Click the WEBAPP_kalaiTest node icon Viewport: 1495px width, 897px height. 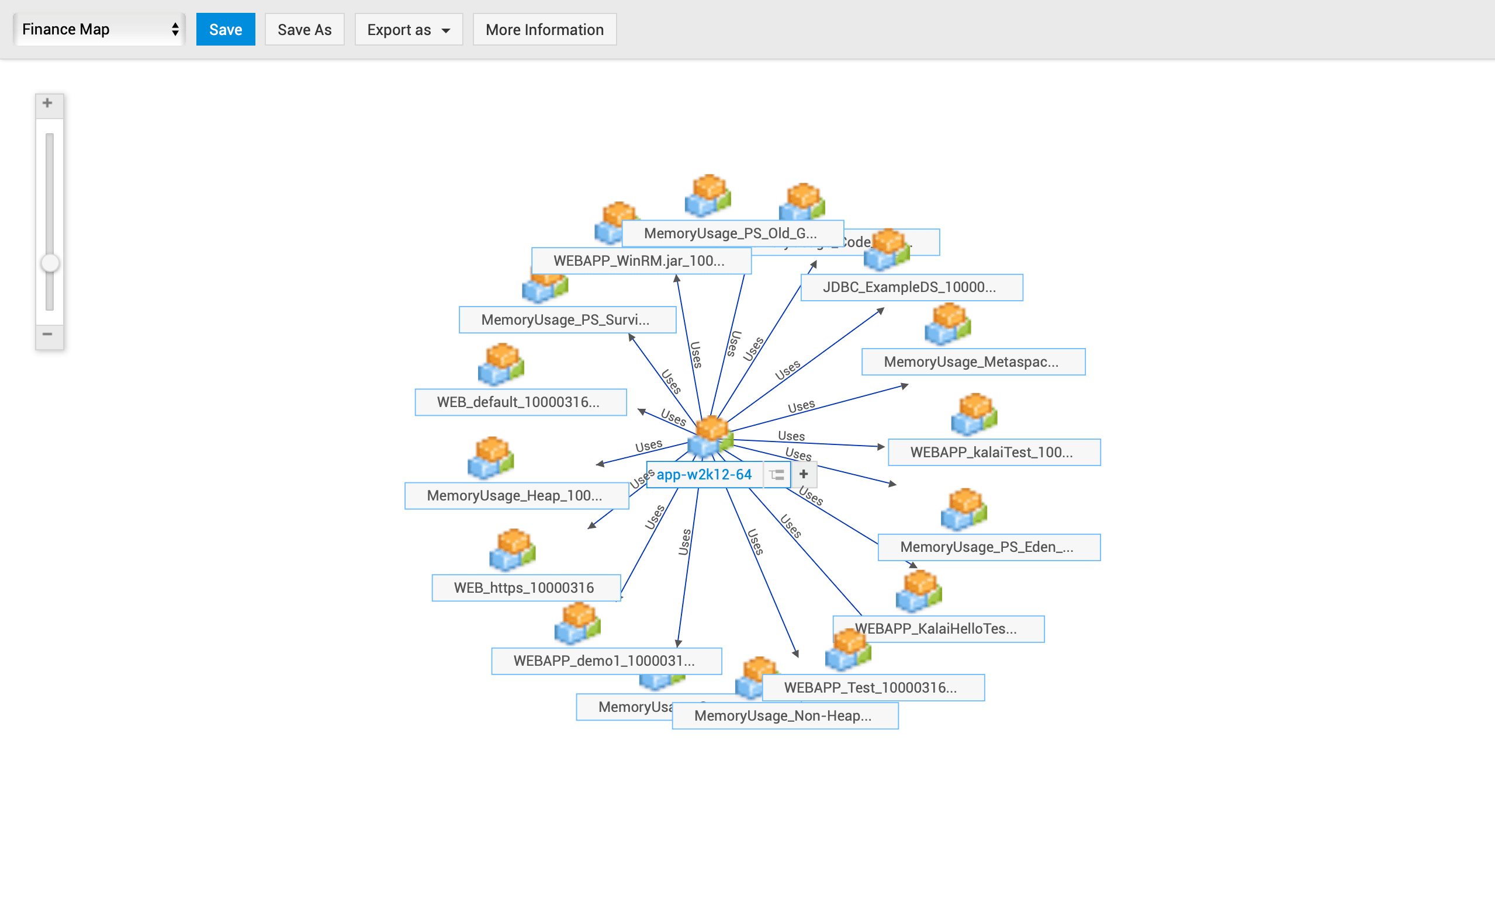tap(974, 415)
